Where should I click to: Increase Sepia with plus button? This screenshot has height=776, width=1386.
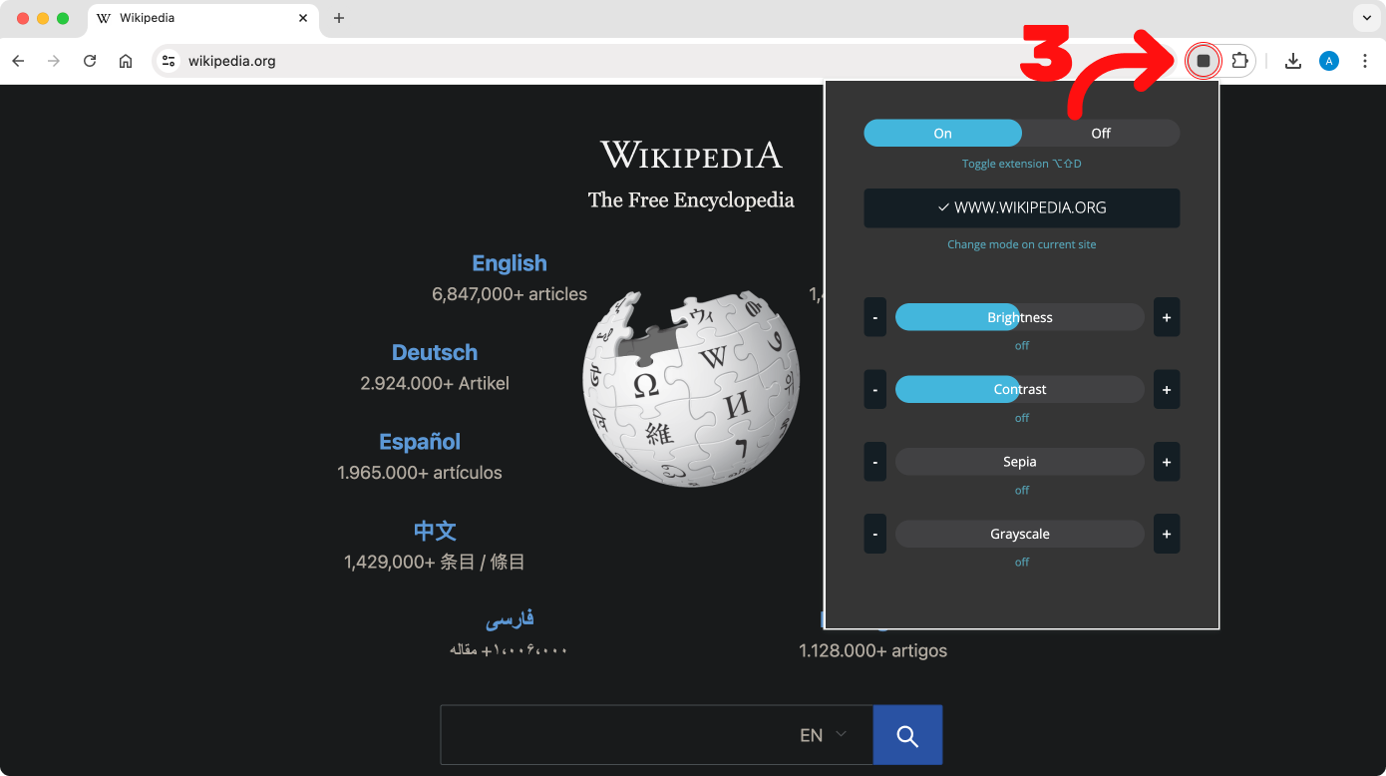tap(1167, 462)
